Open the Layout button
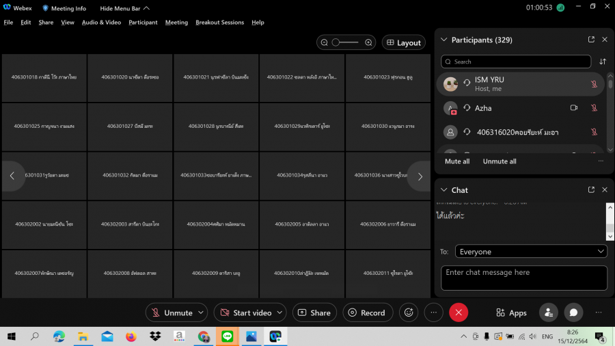This screenshot has width=615, height=346. pyautogui.click(x=403, y=42)
